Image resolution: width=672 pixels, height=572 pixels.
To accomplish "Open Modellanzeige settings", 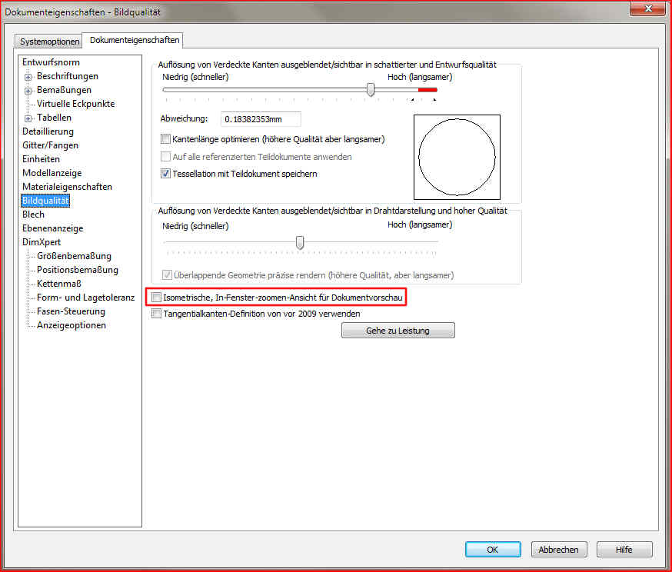I will pyautogui.click(x=52, y=173).
